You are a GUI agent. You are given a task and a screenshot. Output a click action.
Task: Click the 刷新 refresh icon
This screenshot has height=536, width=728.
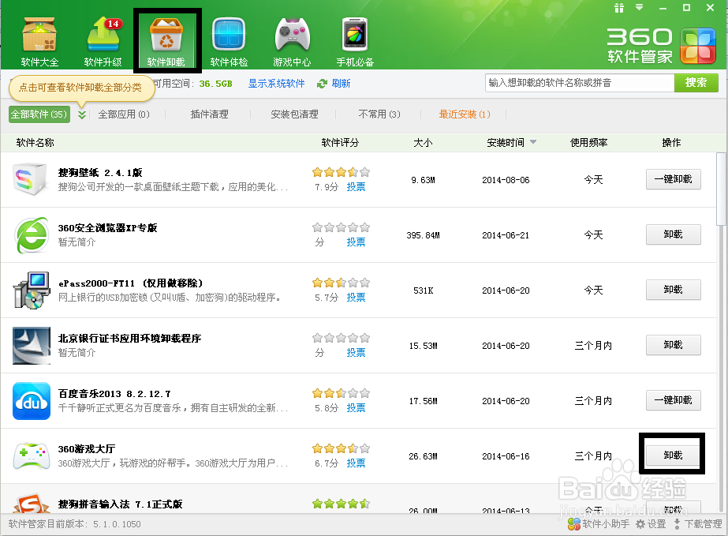[322, 84]
